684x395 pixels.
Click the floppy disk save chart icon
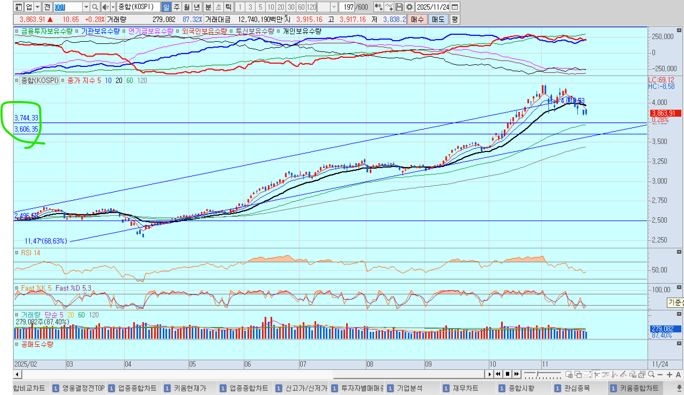[399, 7]
